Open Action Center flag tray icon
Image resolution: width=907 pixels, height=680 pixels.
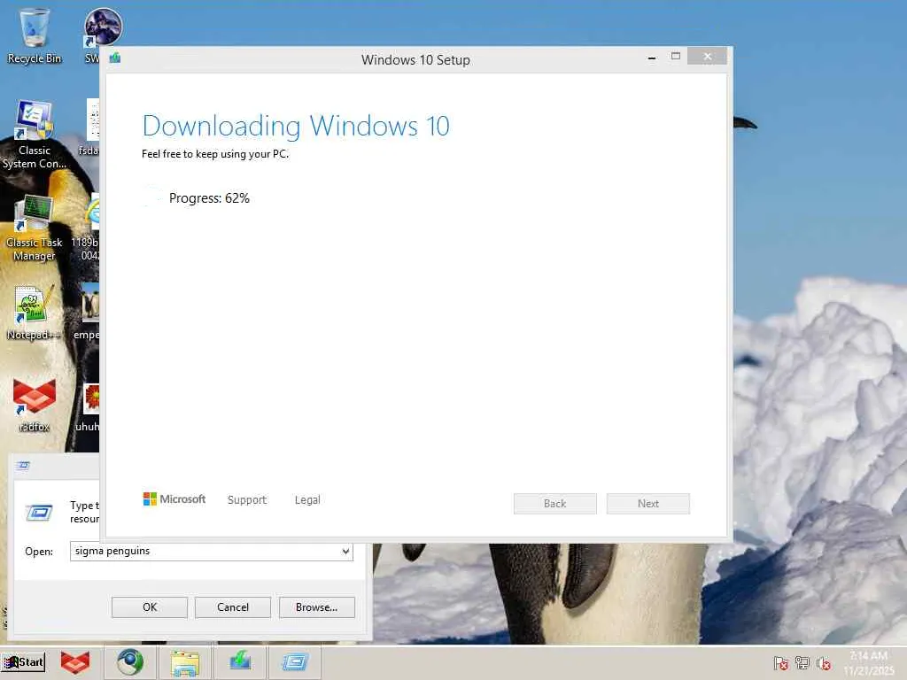click(781, 663)
